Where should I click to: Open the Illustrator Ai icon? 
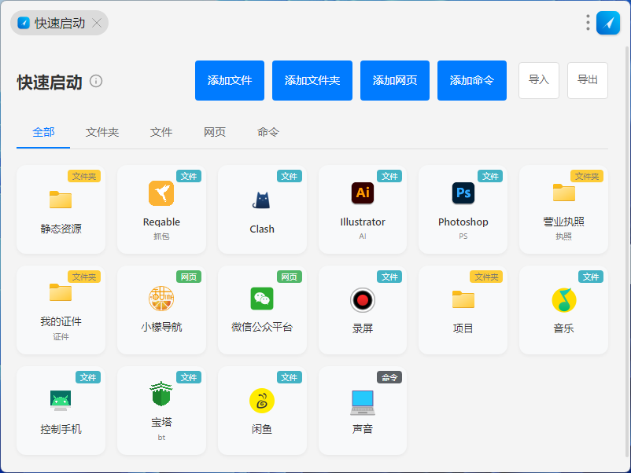(363, 193)
